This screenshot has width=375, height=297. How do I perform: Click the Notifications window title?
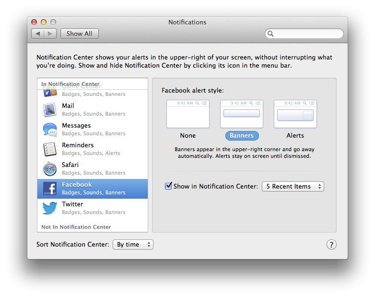click(187, 22)
